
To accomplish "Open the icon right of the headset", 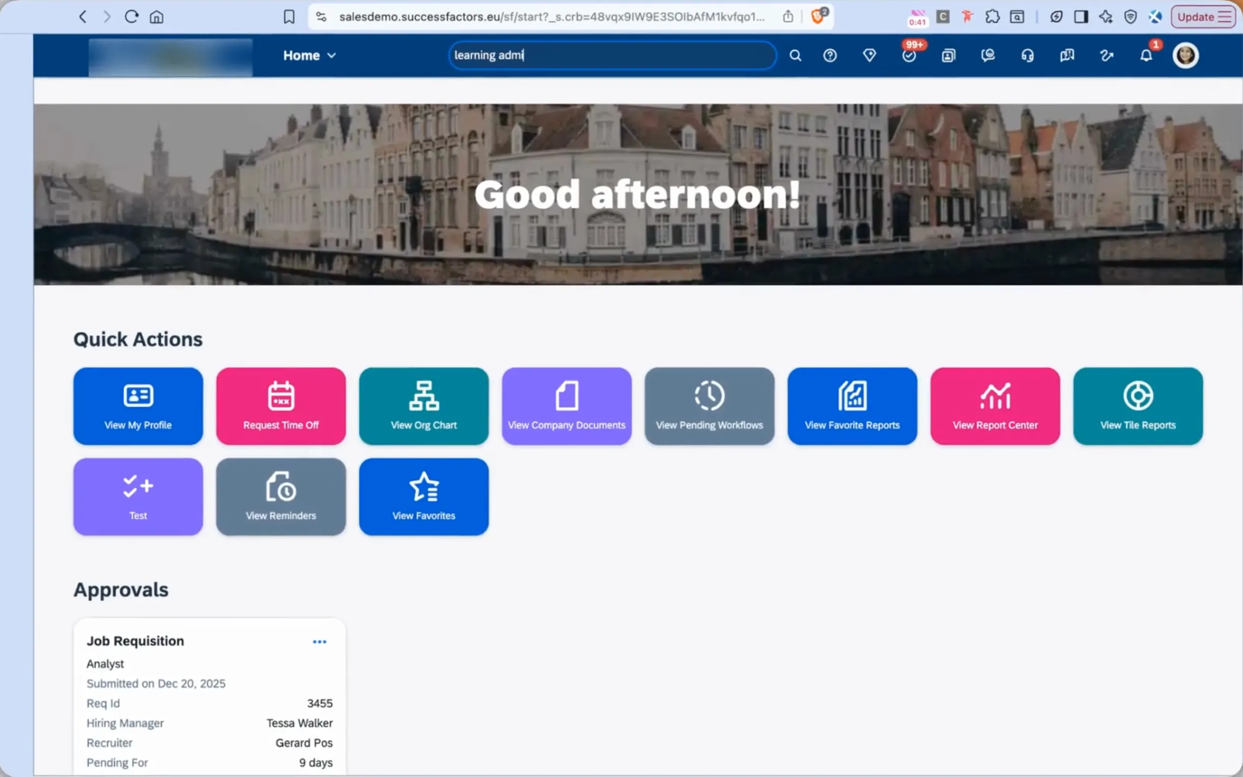I will [x=1067, y=55].
